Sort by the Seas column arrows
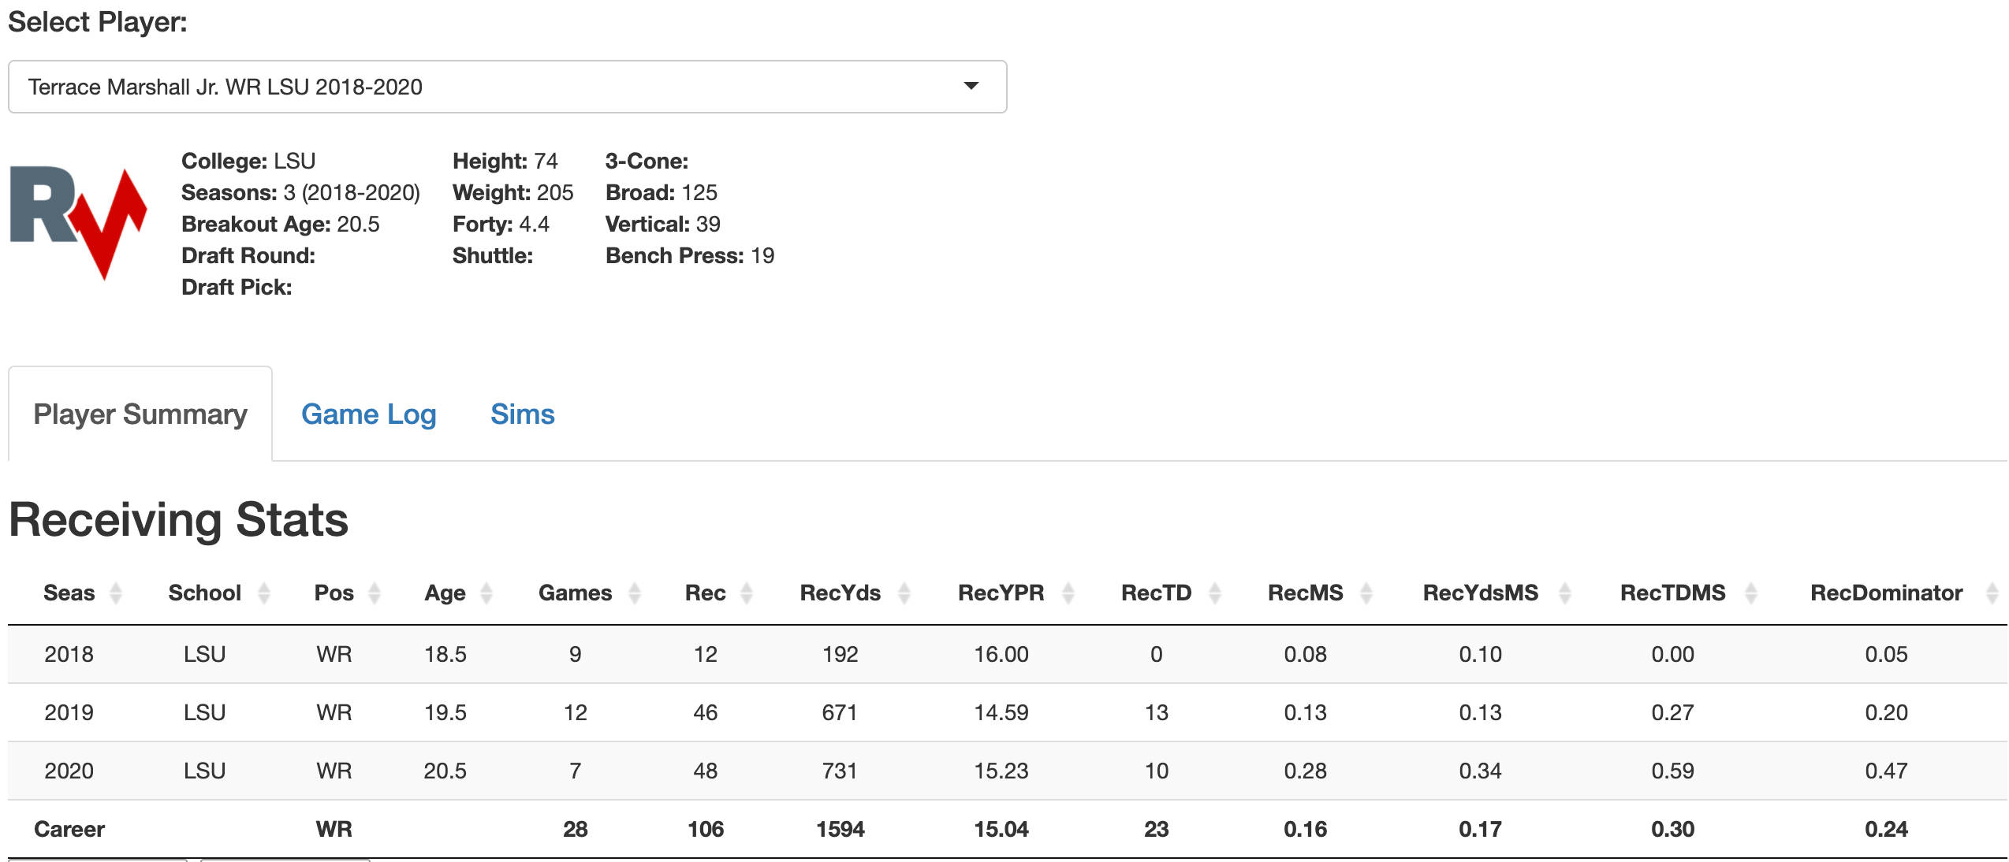The image size is (2009, 862). pos(116,593)
